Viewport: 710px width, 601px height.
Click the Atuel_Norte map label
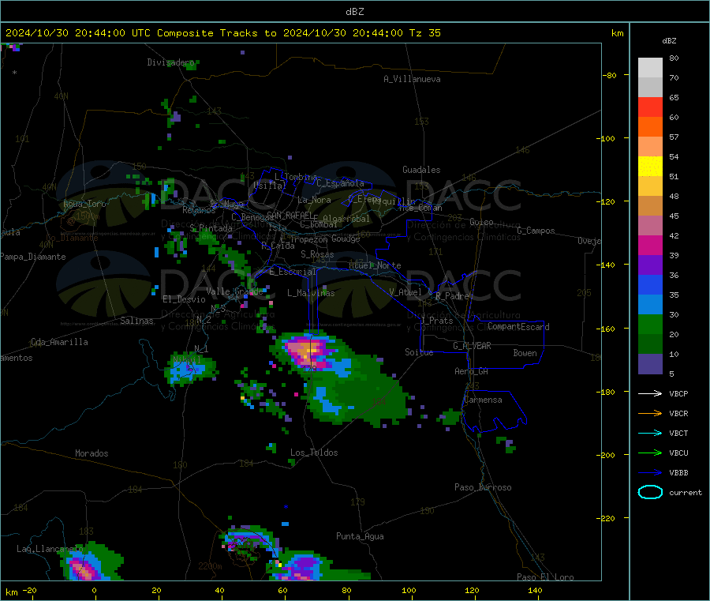[375, 265]
